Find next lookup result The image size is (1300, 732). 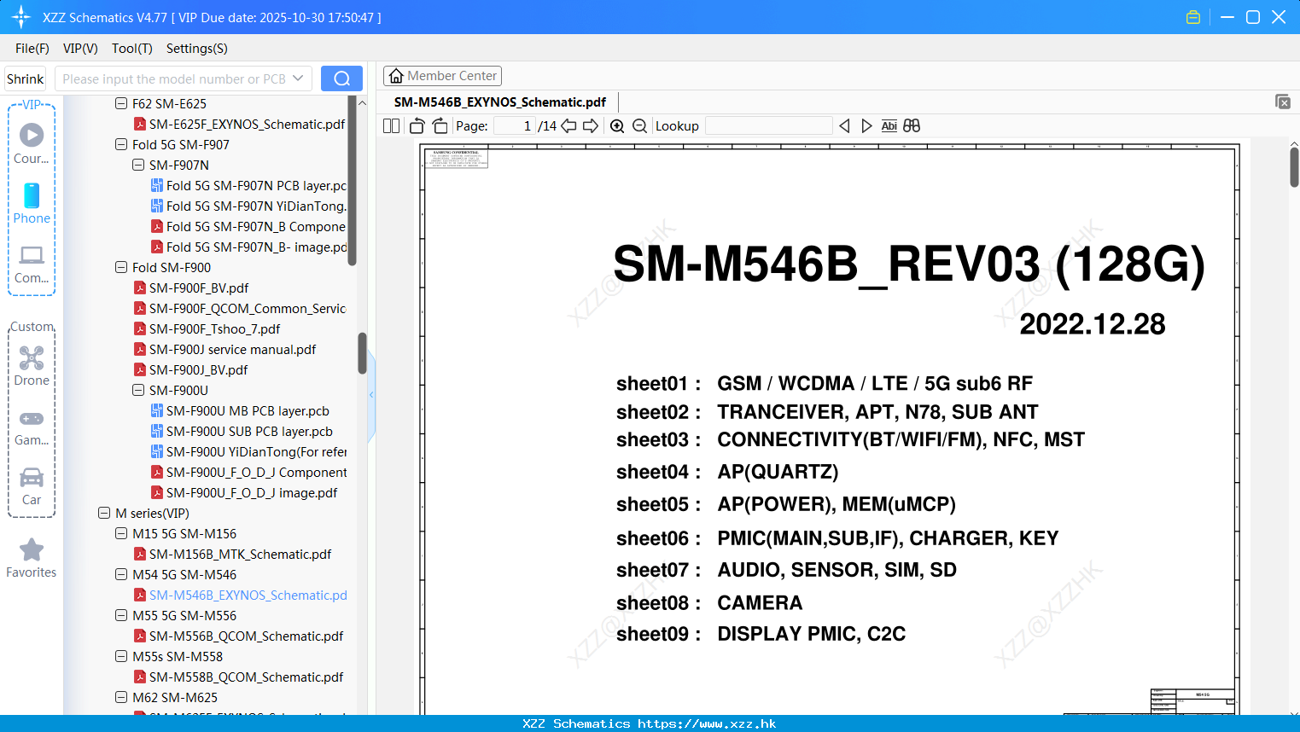[x=866, y=126]
